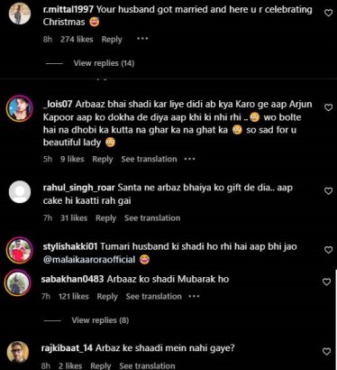Open three-dot menu on _lois07's comment
Image resolution: width=337 pixels, height=370 pixels.
click(189, 159)
